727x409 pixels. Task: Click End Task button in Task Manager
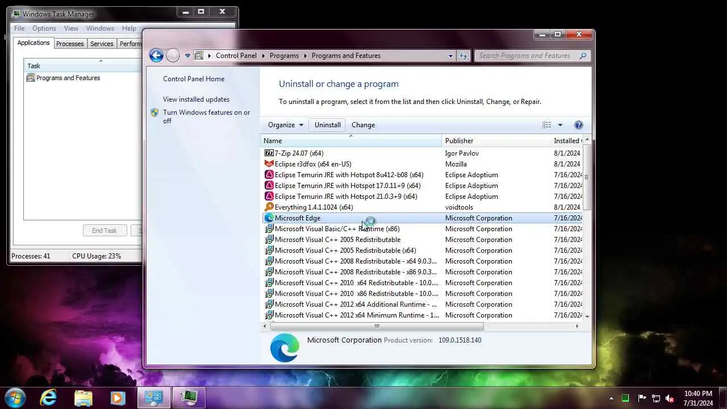click(x=105, y=231)
